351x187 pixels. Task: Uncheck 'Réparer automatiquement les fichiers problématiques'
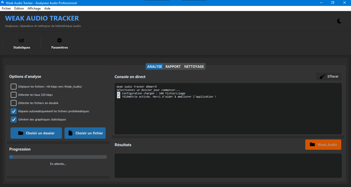coord(14,111)
